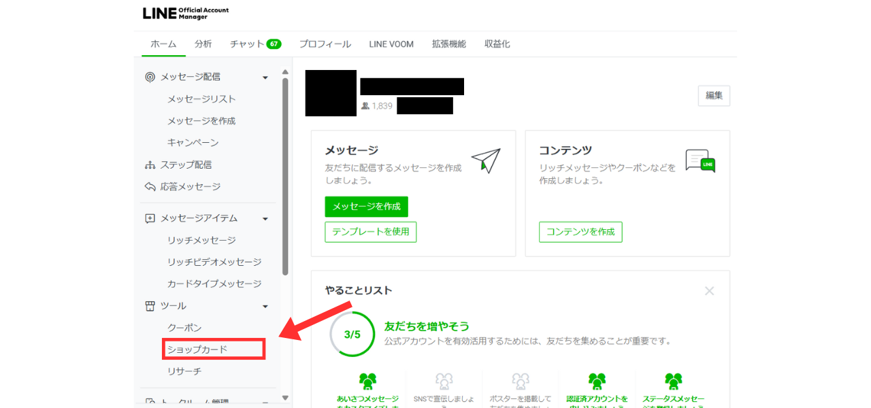Close the やることリスト panel
Image resolution: width=871 pixels, height=408 pixels.
pos(709,291)
